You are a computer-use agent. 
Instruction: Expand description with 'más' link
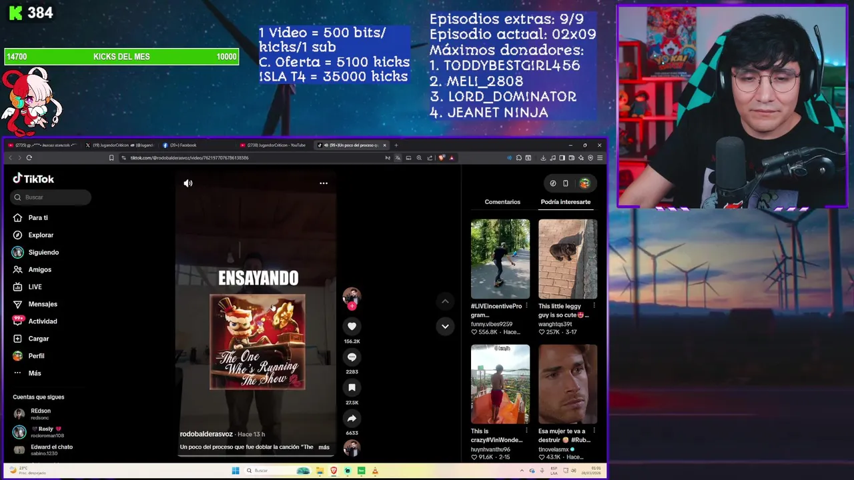click(x=324, y=447)
